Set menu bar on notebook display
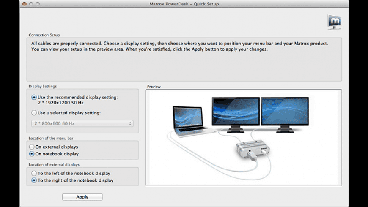368x207 pixels. pyautogui.click(x=32, y=154)
